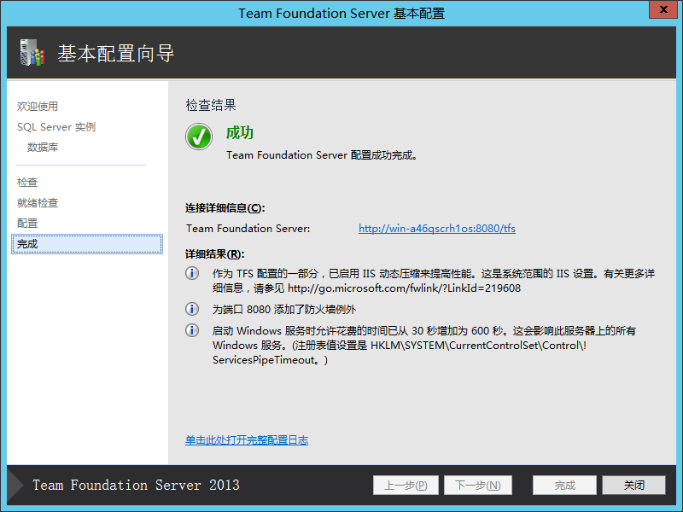Screen dimensions: 683x512
Task: Click info icon beside Windows 服务 timeout message
Action: click(192, 330)
